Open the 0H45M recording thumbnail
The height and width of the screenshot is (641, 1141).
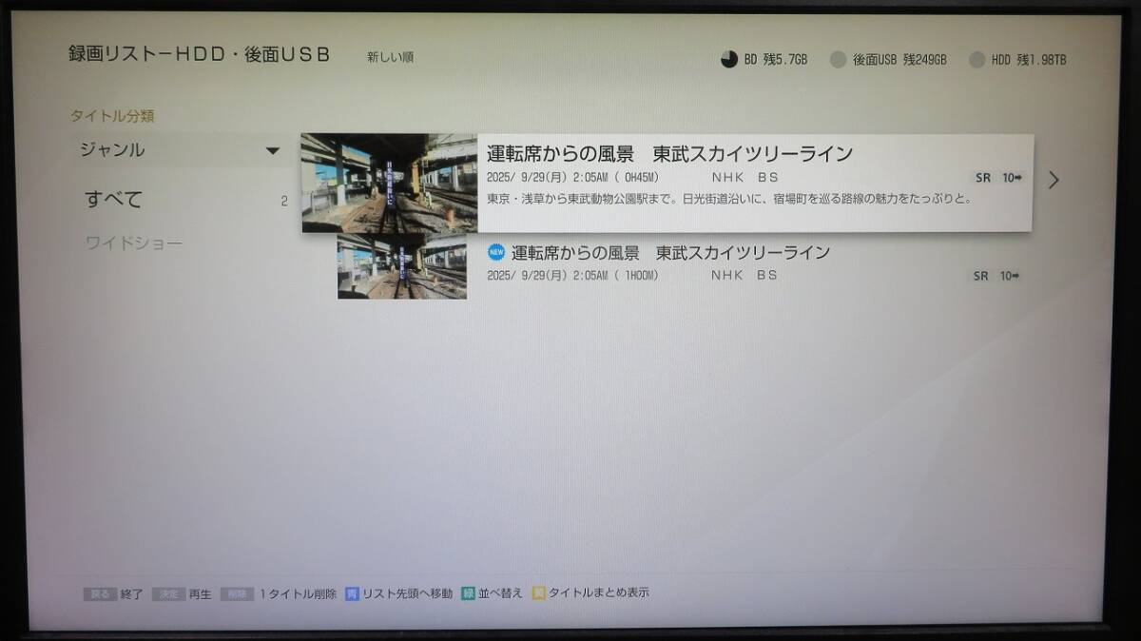(x=390, y=183)
